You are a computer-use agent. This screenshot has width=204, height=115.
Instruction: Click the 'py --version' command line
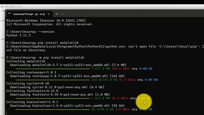coord(30,32)
